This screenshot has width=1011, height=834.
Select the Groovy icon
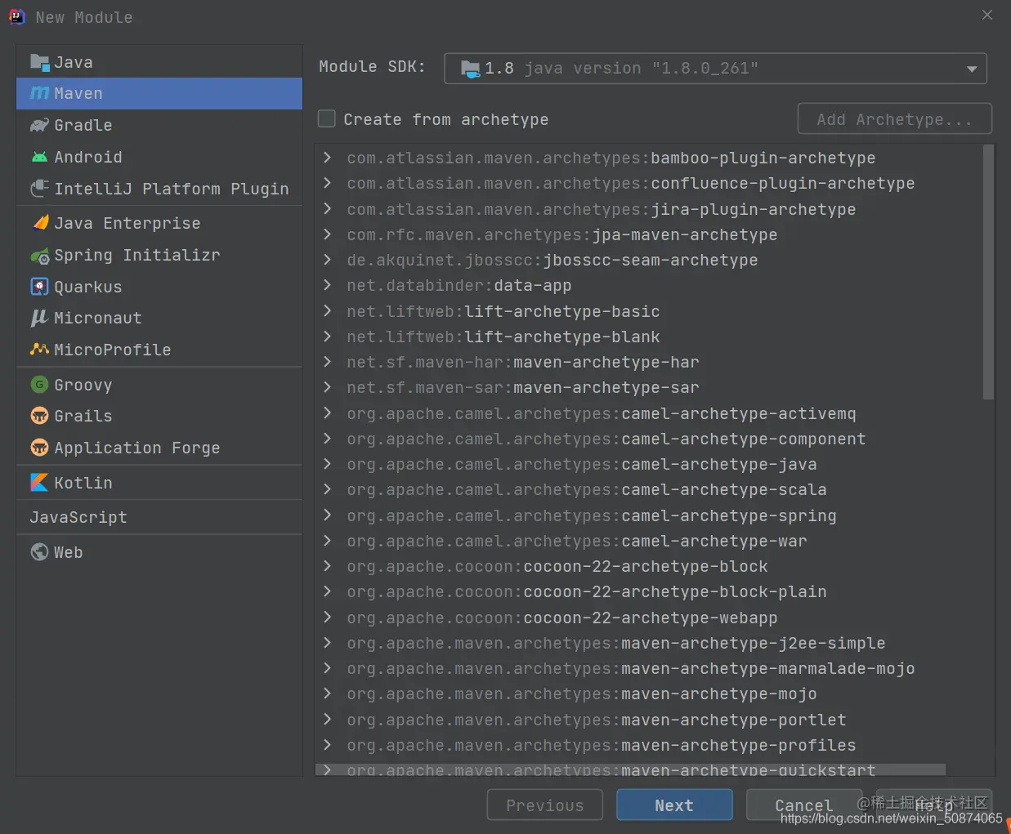coord(39,385)
